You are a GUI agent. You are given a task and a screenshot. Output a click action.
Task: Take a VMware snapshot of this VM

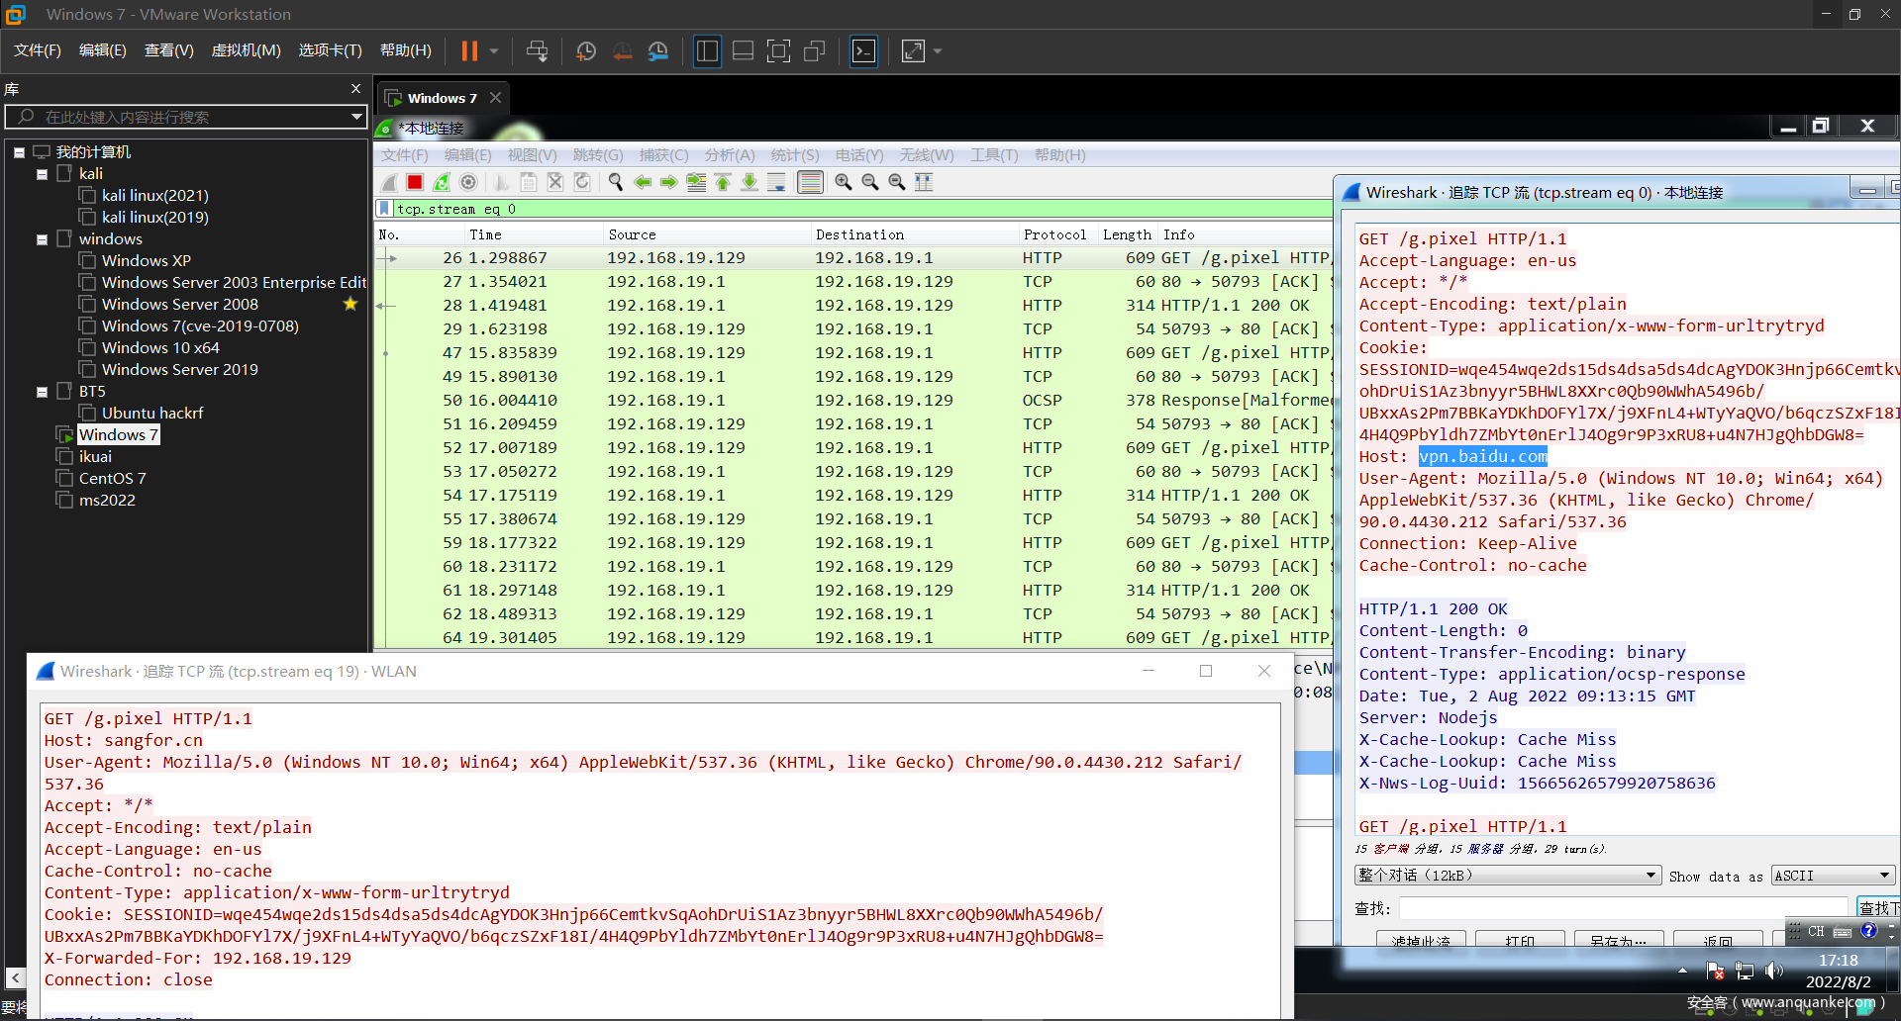point(586,51)
